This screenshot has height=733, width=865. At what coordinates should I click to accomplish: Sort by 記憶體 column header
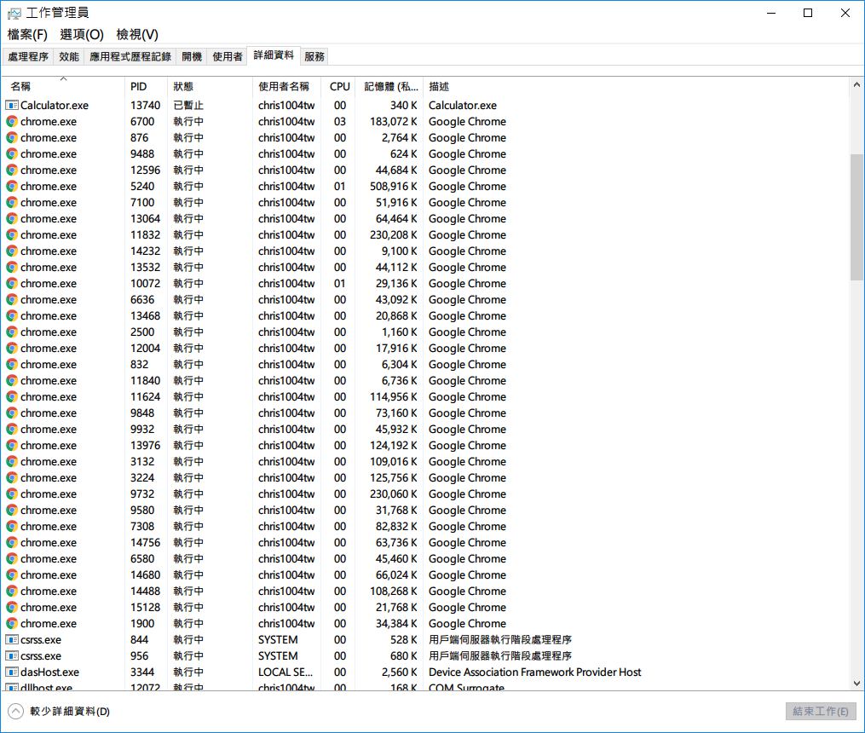390,87
